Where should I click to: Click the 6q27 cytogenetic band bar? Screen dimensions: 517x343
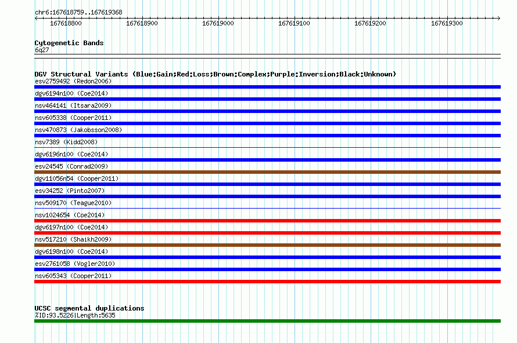click(x=267, y=56)
